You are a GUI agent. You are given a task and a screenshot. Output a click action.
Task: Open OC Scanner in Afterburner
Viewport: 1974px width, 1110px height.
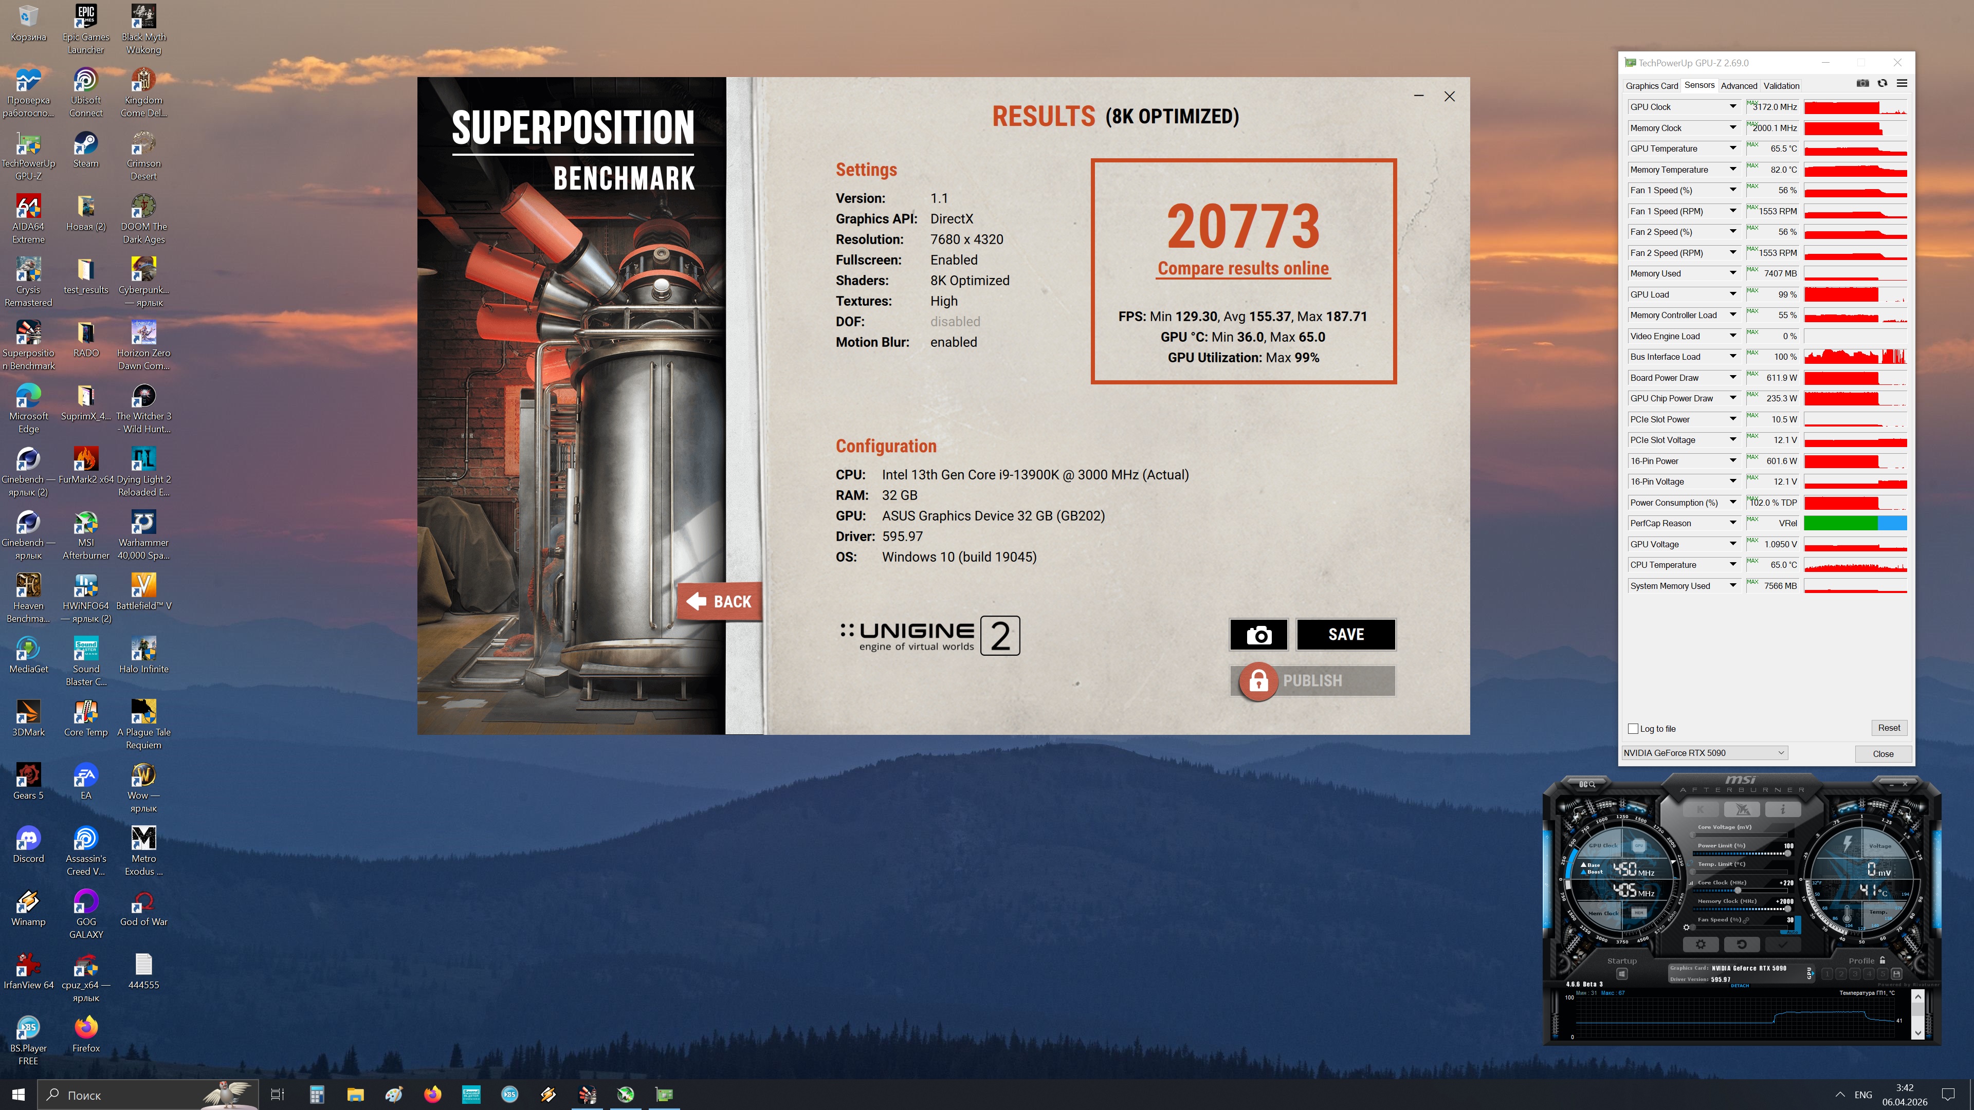(x=1586, y=784)
